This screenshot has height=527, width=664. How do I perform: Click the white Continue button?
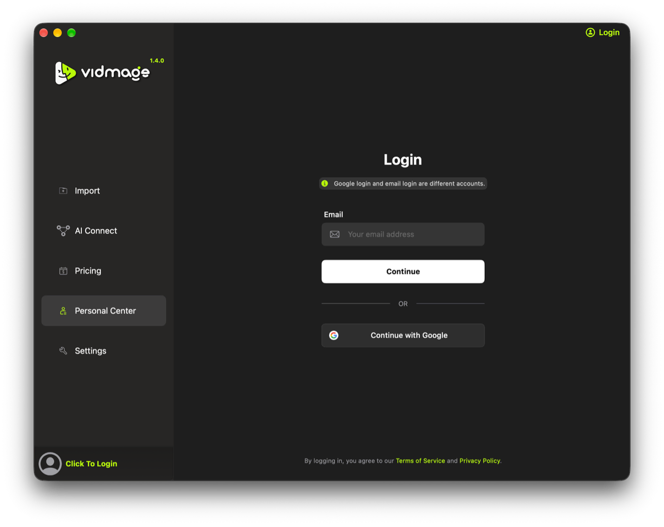[403, 271]
